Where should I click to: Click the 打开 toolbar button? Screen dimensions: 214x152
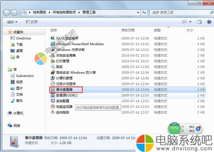pos(32,22)
